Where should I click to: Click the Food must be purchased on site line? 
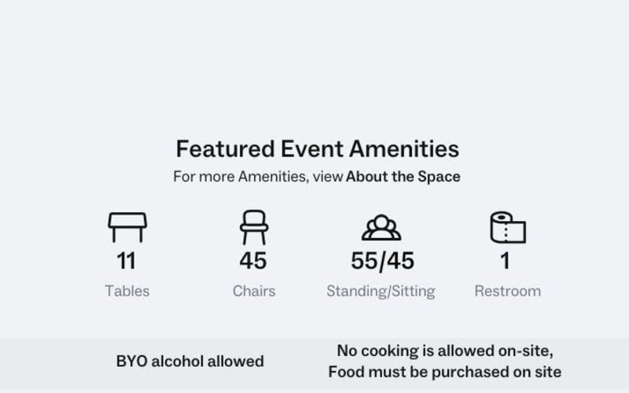[445, 372]
